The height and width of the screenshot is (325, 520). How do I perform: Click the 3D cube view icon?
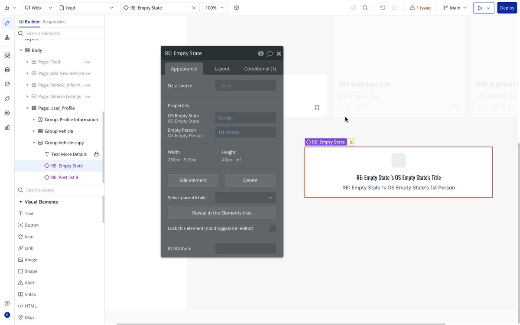coord(237,8)
